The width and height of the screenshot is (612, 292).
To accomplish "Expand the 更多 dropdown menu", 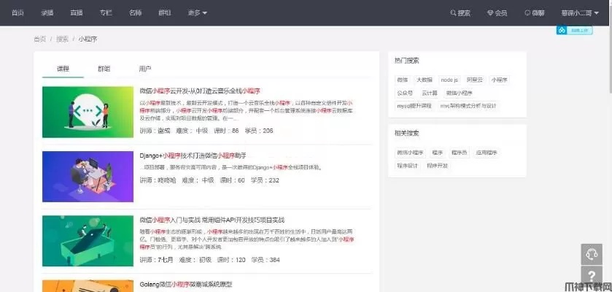I will tap(197, 12).
